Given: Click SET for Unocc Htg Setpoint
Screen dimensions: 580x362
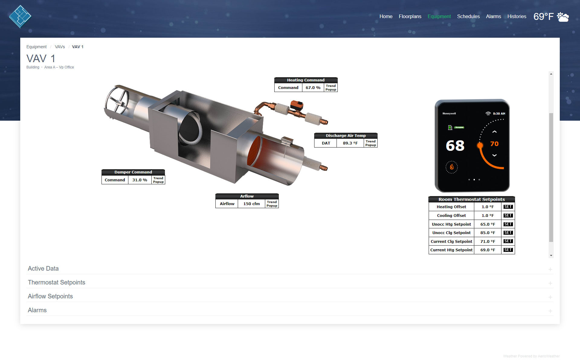Looking at the screenshot, I should 508,224.
